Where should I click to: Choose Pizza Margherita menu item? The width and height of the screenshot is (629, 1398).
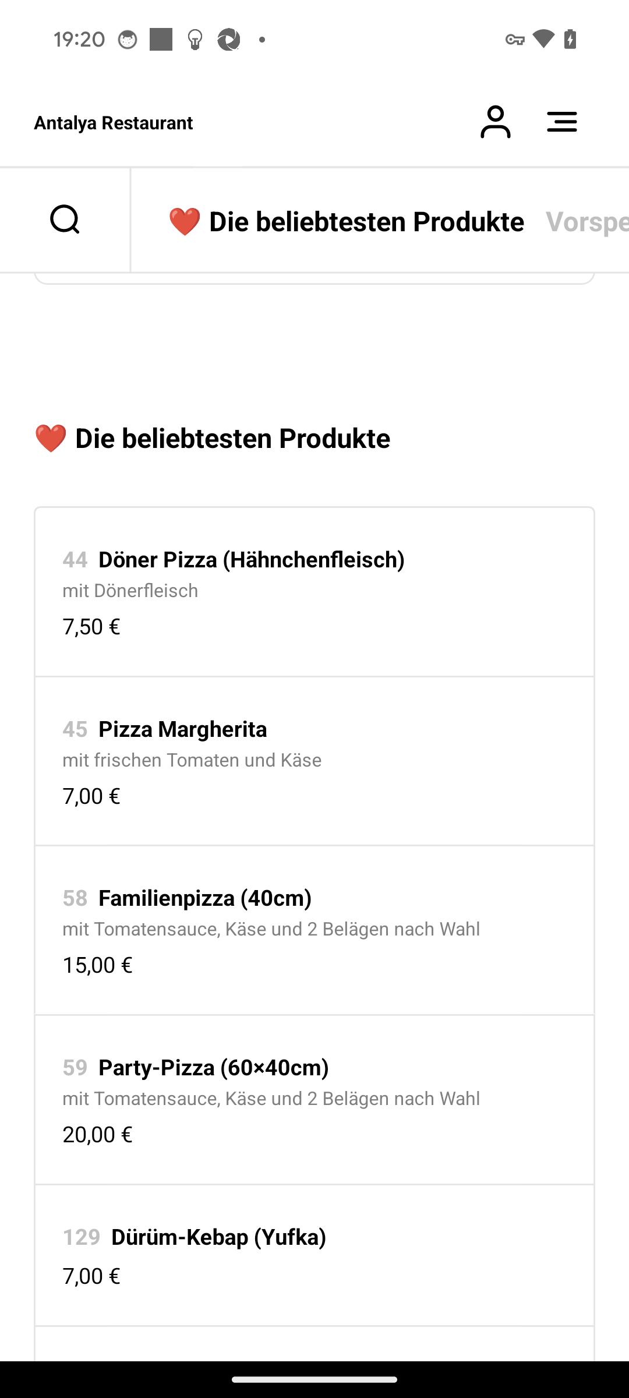314,761
